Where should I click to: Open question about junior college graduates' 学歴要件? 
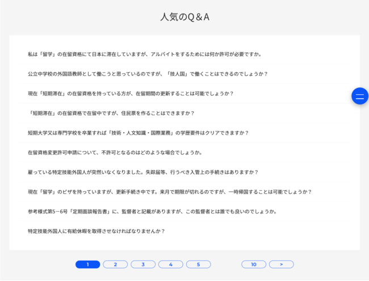[138, 133]
